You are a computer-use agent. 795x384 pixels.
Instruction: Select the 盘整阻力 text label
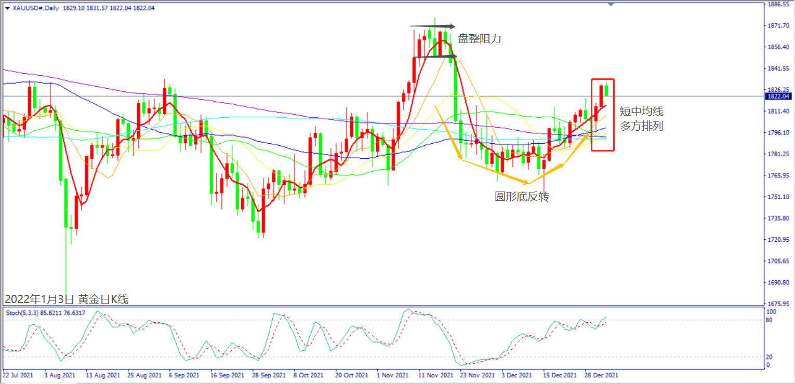click(480, 38)
